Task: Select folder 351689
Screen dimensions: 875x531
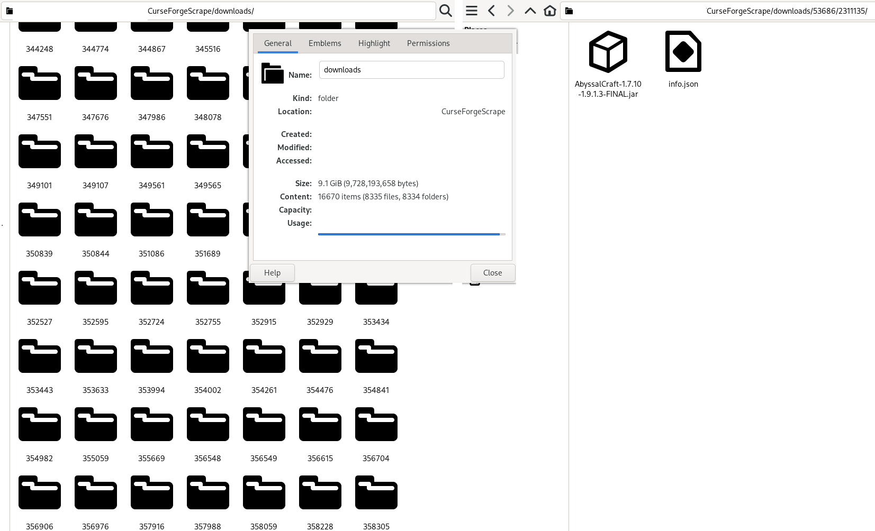Action: click(208, 219)
